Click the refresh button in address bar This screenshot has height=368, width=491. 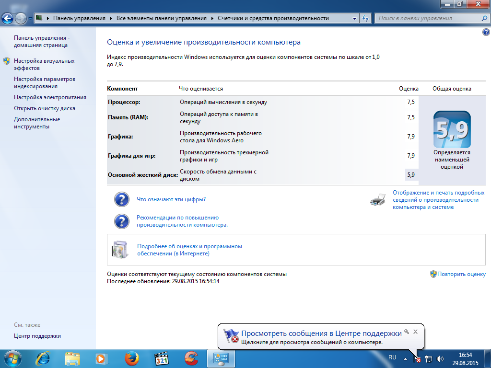point(365,18)
